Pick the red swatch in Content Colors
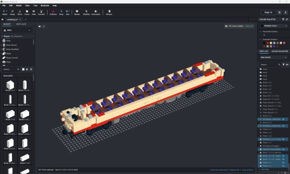290x174 pixels. coord(267,43)
